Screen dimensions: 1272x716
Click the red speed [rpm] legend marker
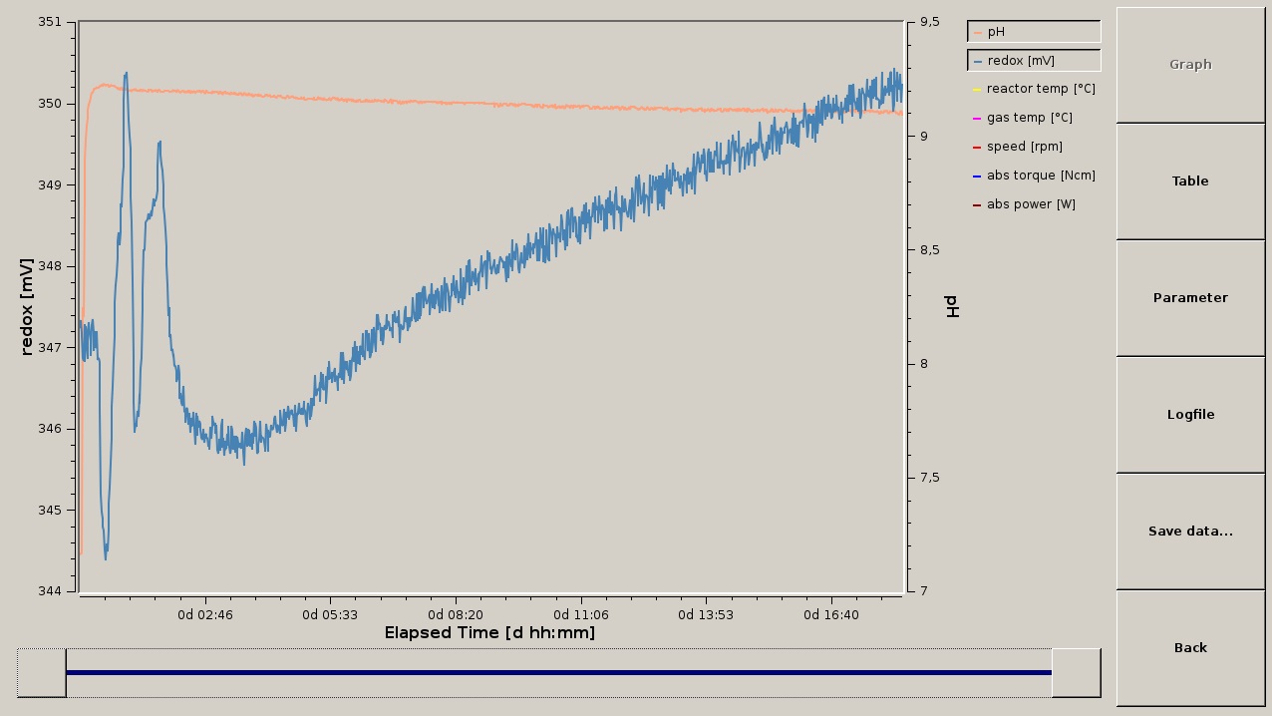(975, 146)
